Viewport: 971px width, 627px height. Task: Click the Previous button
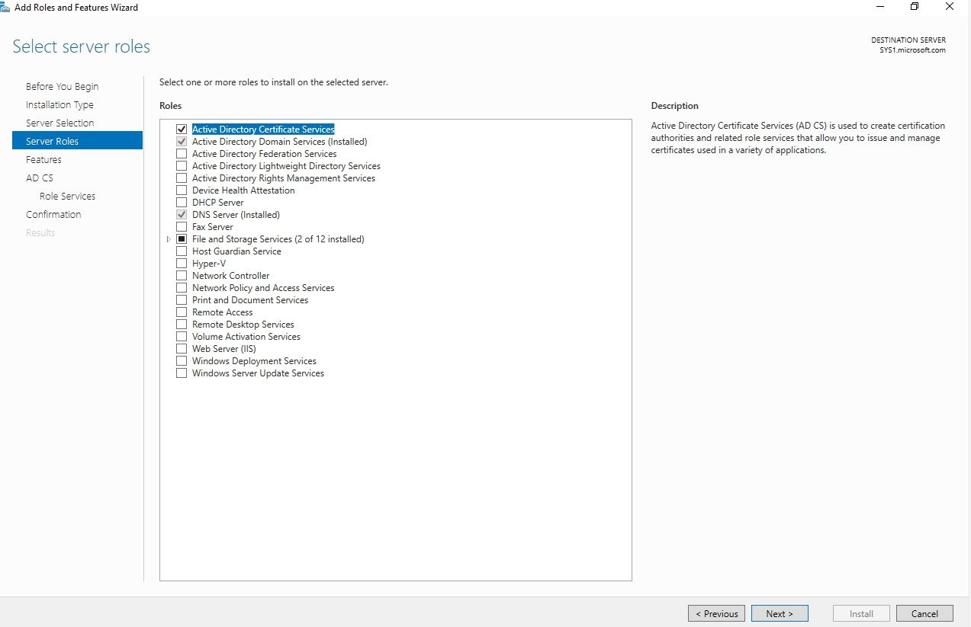tap(716, 613)
